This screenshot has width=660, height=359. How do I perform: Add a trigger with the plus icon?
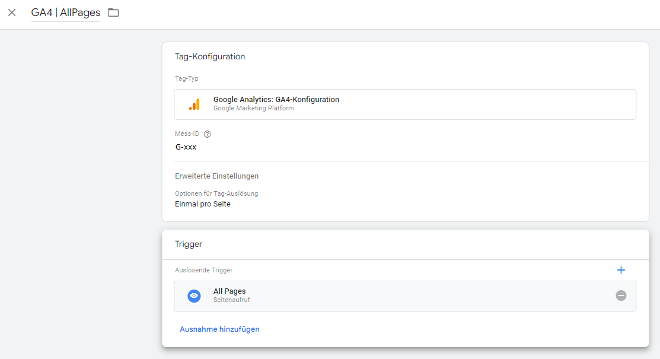pyautogui.click(x=621, y=270)
